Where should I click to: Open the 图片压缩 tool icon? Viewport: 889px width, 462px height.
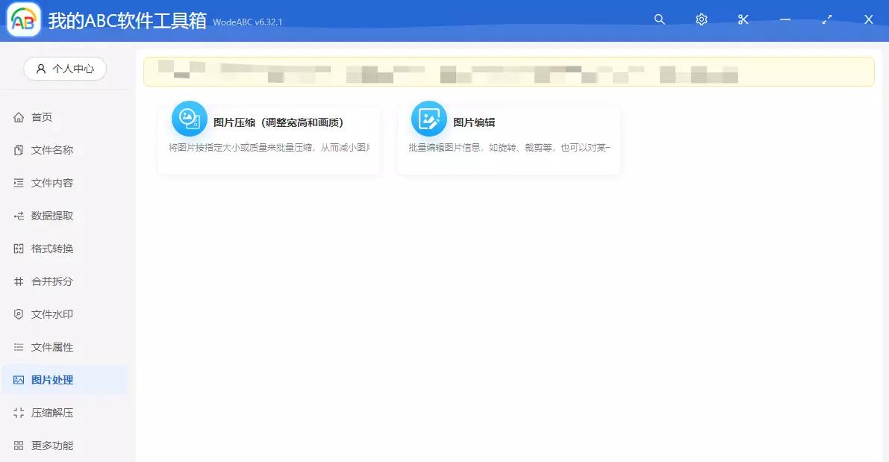point(189,118)
